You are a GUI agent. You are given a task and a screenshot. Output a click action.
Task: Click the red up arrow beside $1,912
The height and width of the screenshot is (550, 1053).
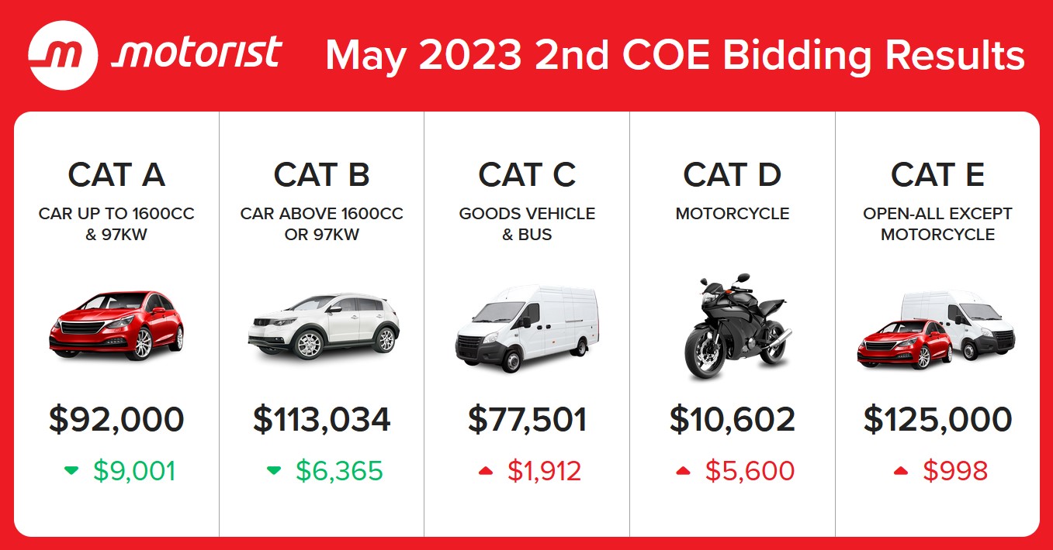(487, 470)
